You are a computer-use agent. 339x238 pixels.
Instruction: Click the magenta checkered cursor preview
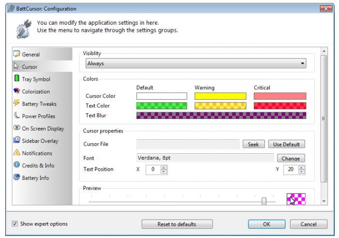296,199
